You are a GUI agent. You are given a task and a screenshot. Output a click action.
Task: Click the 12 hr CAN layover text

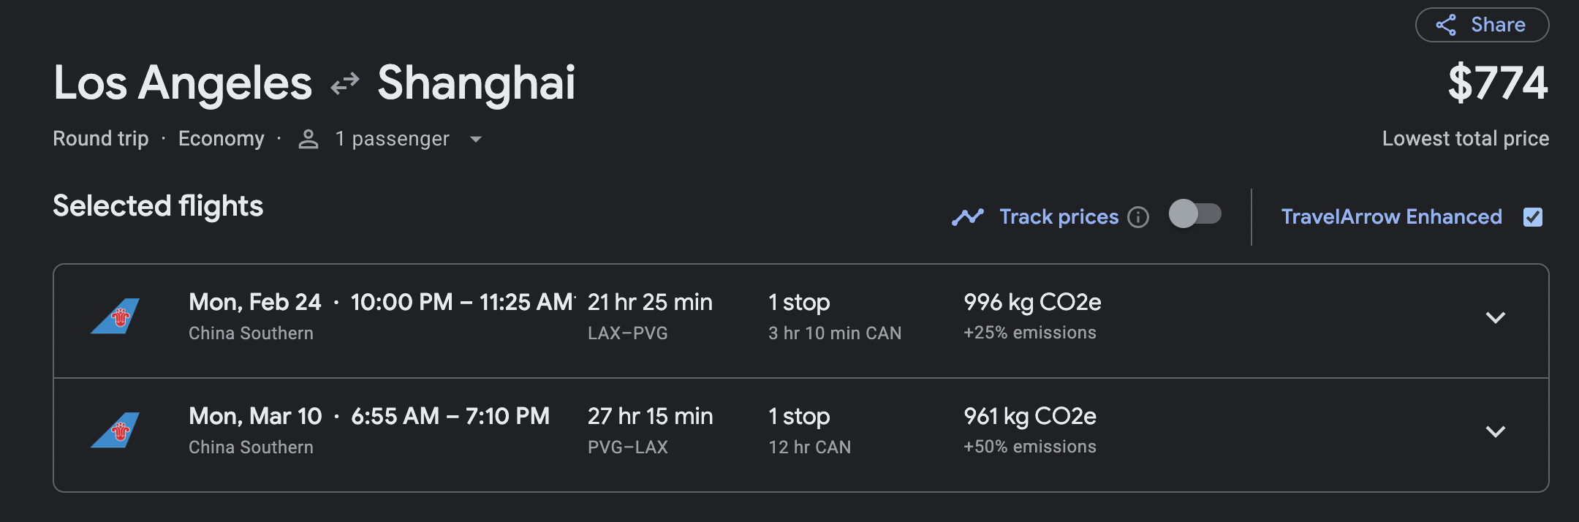tap(809, 447)
